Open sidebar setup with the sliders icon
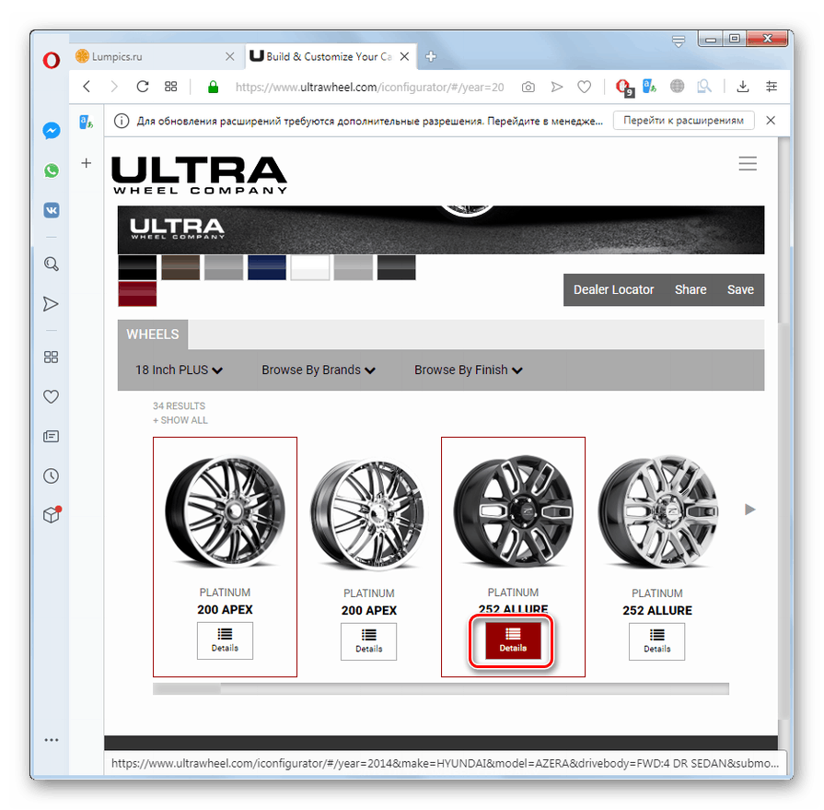Screen dimensions: 824x810 click(772, 86)
